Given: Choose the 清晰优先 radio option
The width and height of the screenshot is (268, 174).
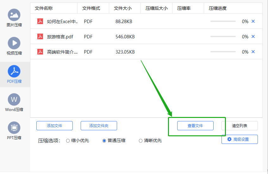Looking at the screenshot, I should tap(150, 141).
